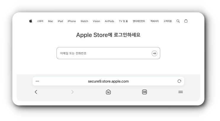Go back with the left arrow
Image resolution: width=220 pixels, height=121 pixels.
tap(36, 92)
